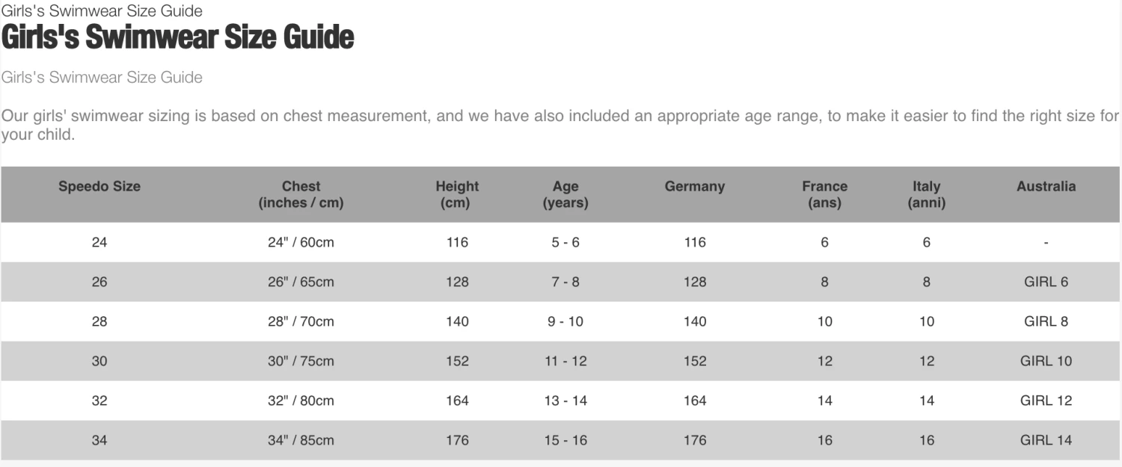Select the Italy (anni) column header
This screenshot has height=467, width=1122.
pyautogui.click(x=926, y=194)
